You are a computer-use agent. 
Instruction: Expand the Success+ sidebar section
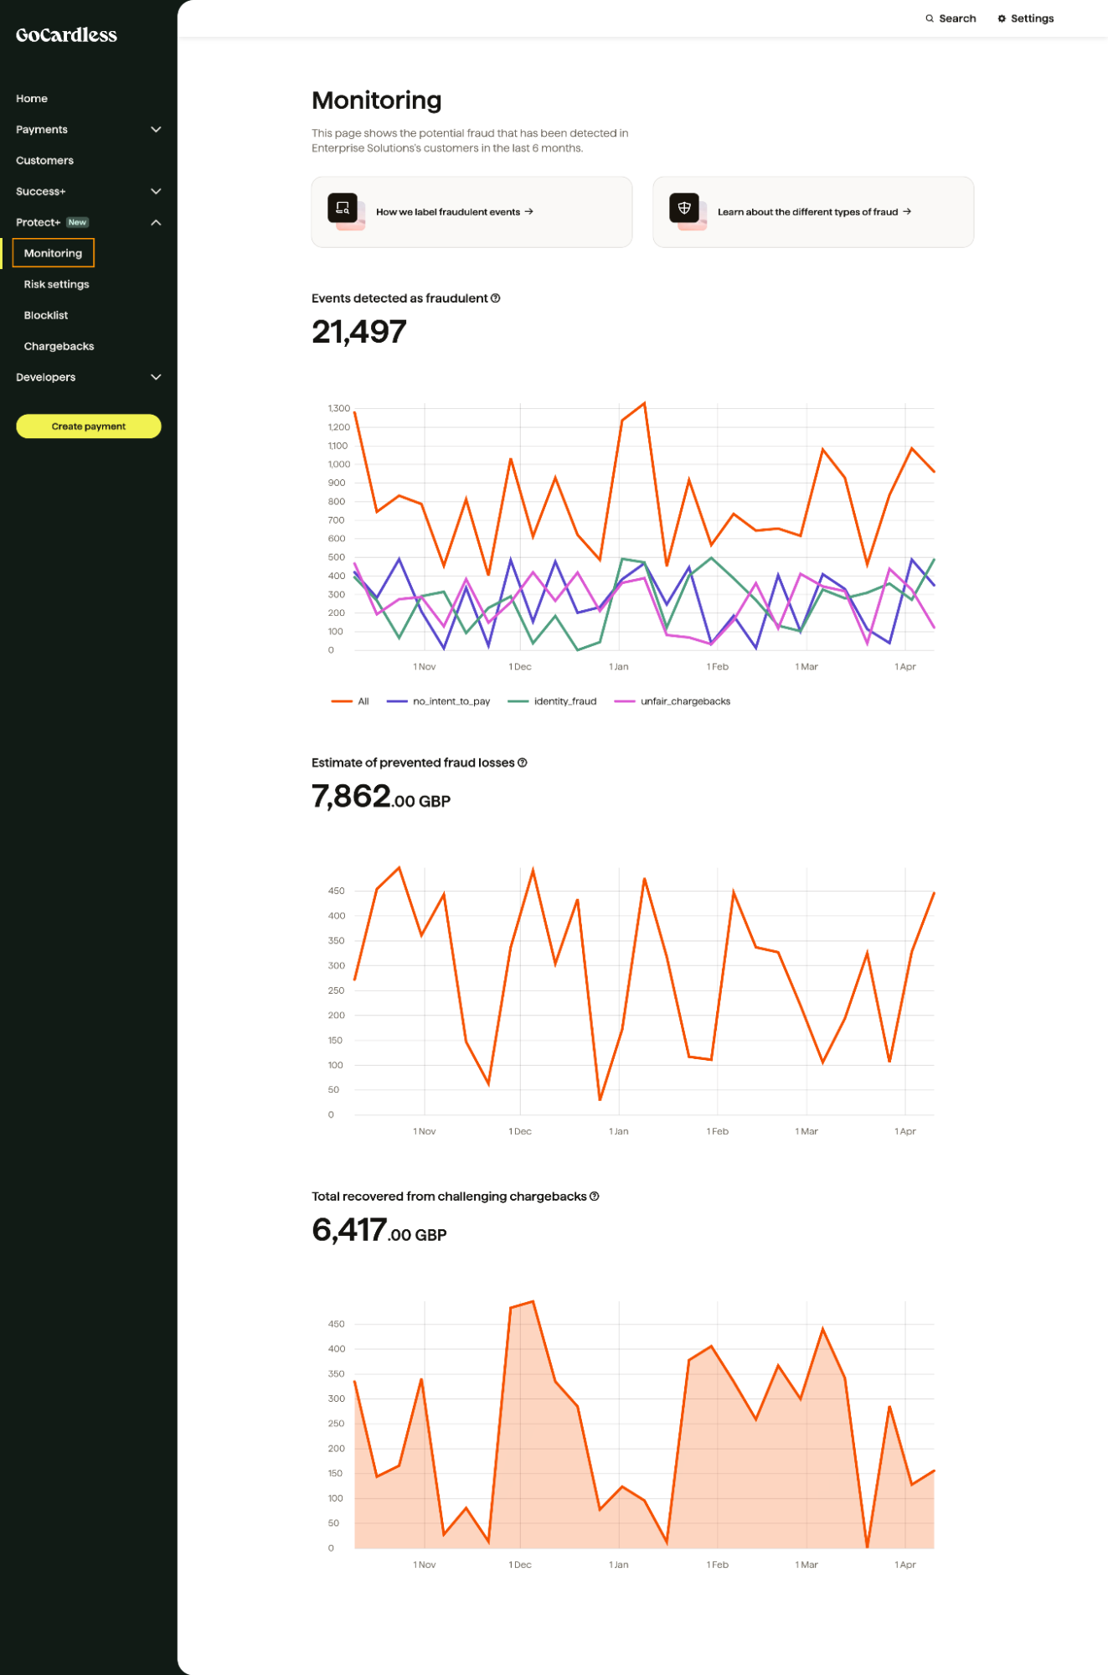point(156,192)
